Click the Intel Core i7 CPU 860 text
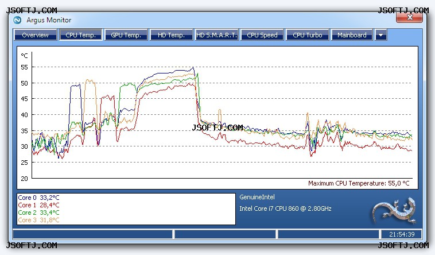The image size is (435, 255). tap(285, 208)
